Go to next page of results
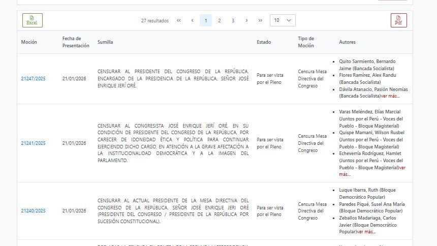This screenshot has width=437, height=246. [246, 20]
